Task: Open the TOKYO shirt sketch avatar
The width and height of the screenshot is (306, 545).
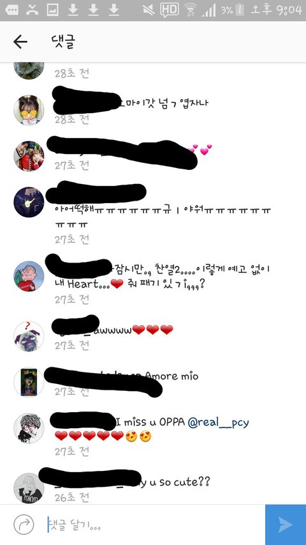Action: pyautogui.click(x=29, y=488)
